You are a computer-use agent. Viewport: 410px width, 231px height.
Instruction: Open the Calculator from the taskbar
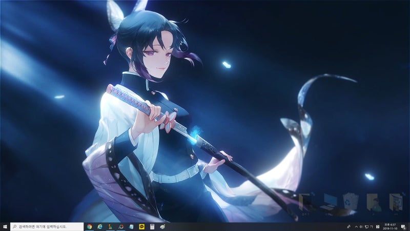[152, 227]
